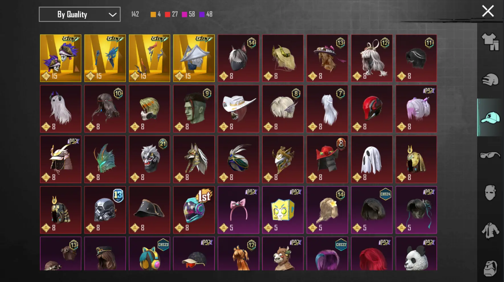
Task: Close the inventory screen with X
Action: point(488,11)
